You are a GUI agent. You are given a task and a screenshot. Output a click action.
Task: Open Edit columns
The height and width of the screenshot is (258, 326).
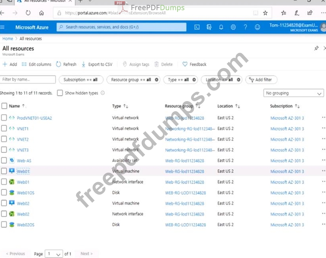point(36,64)
